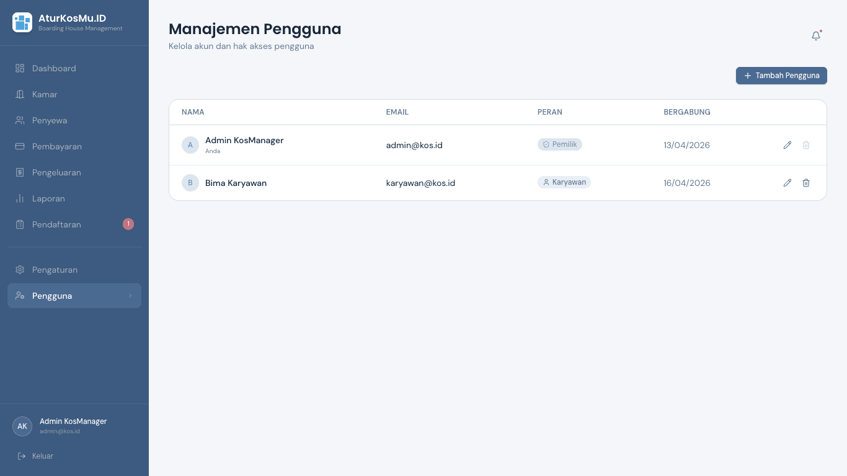Click Admin KosManager name in the table

(x=244, y=140)
